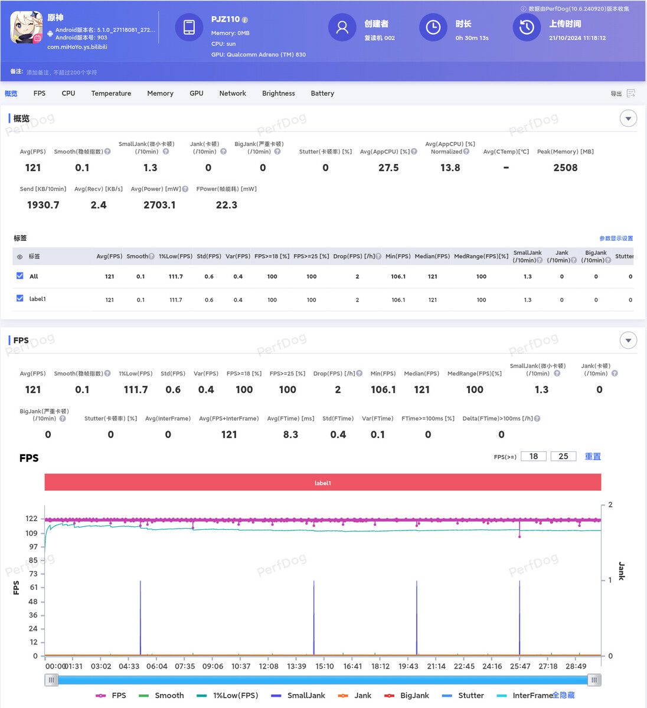Click the export icon at top right
Image resolution: width=647 pixels, height=708 pixels.
[630, 93]
